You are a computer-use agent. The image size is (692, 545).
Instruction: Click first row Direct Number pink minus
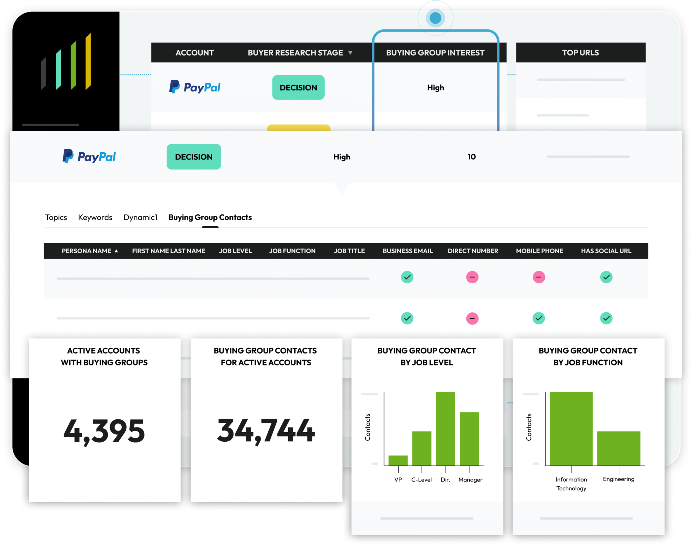(x=472, y=277)
